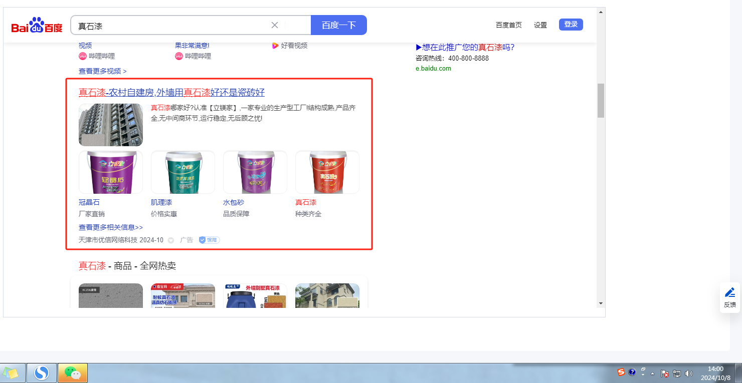The image size is (742, 383).
Task: Click the 真石漆 - 商品 - 全网热卖 heading
Action: coord(127,266)
